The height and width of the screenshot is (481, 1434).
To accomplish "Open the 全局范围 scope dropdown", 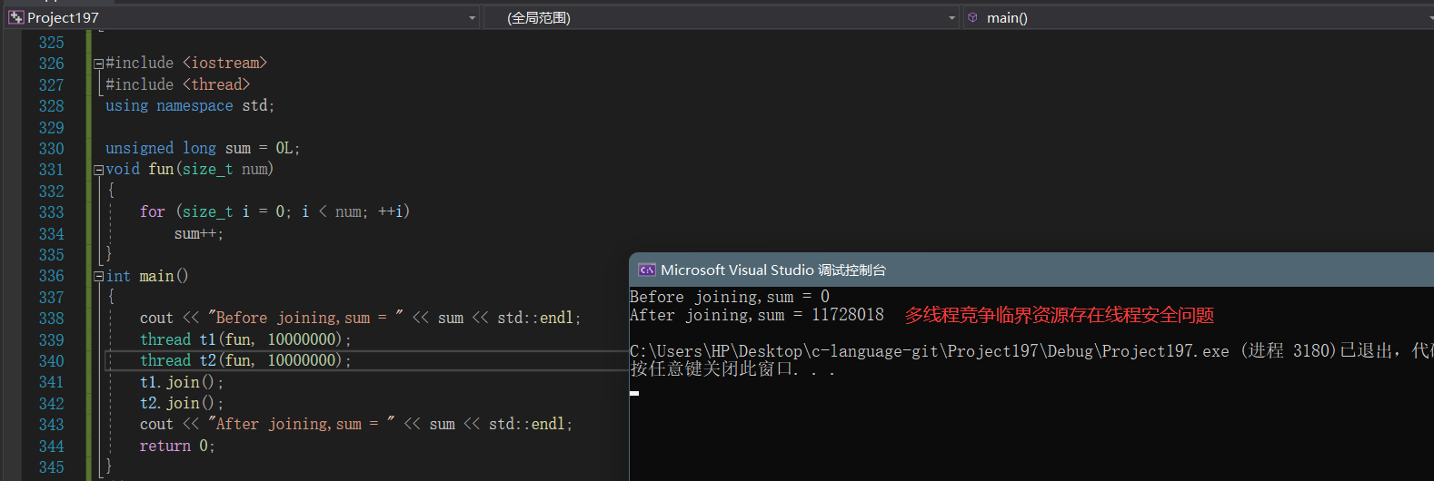I will (951, 18).
